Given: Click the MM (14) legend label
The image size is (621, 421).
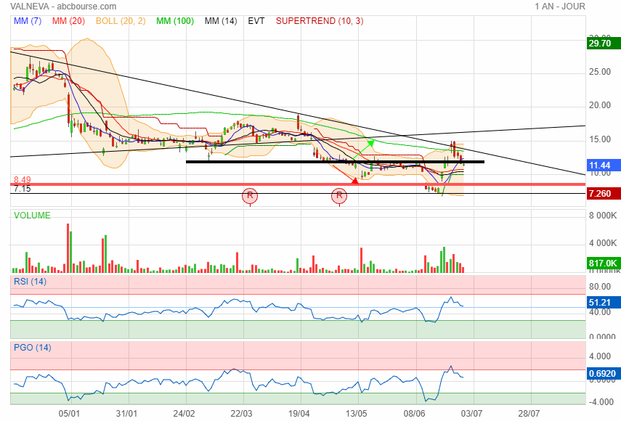Looking at the screenshot, I should [221, 21].
